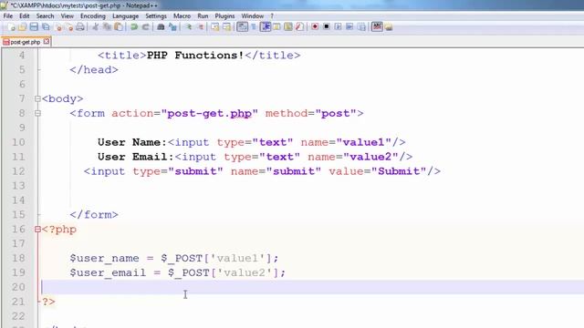Click Save Recorded Macro toolbar icon
This screenshot has width=584, height=328.
pyautogui.click(x=361, y=26)
